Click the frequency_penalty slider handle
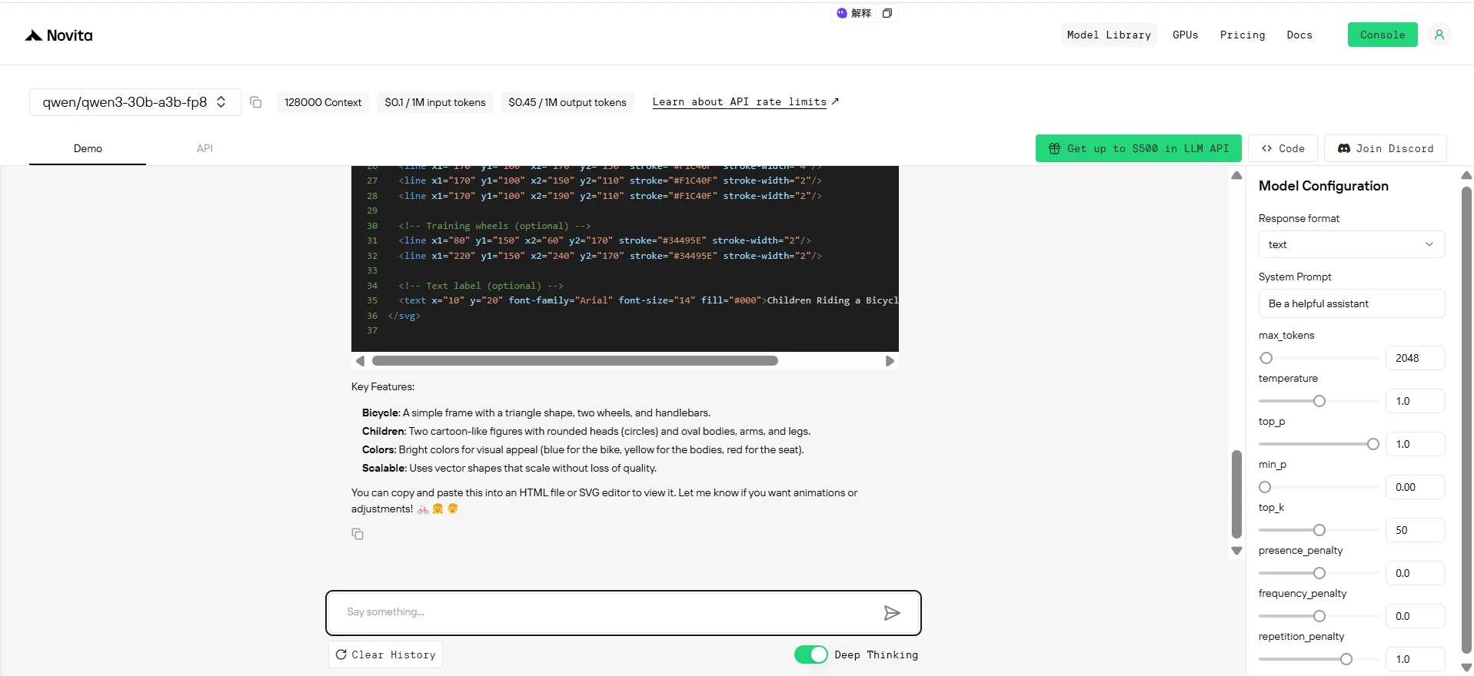 1319,616
